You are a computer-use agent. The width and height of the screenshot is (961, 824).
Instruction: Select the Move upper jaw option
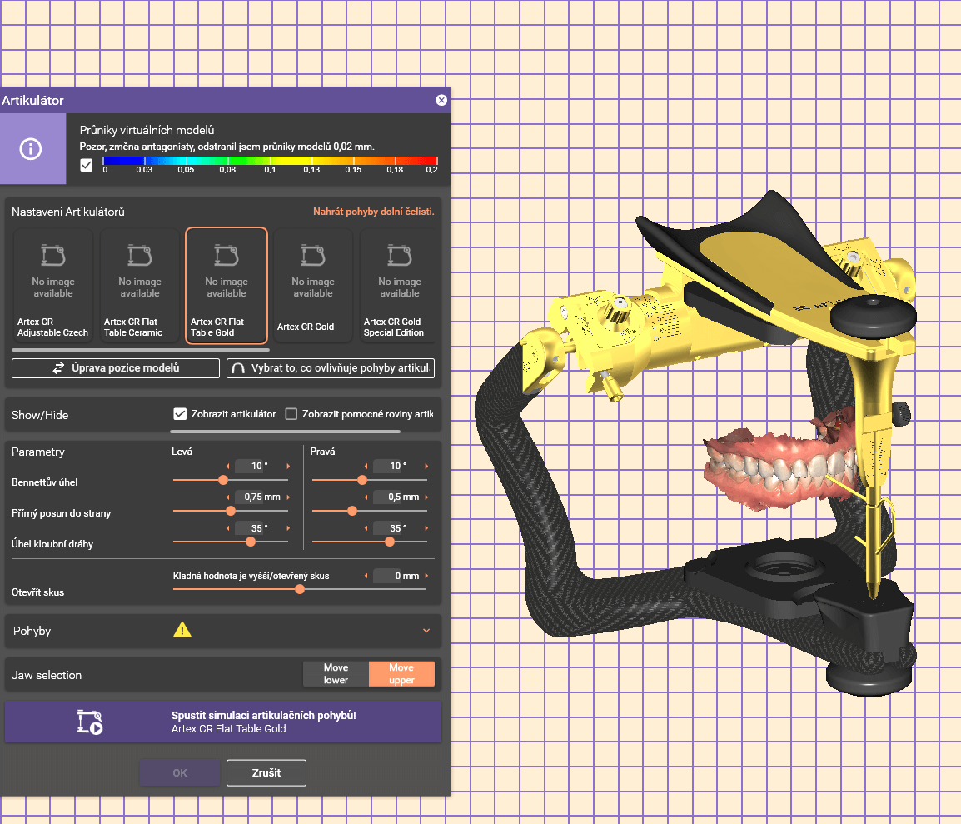pyautogui.click(x=401, y=673)
